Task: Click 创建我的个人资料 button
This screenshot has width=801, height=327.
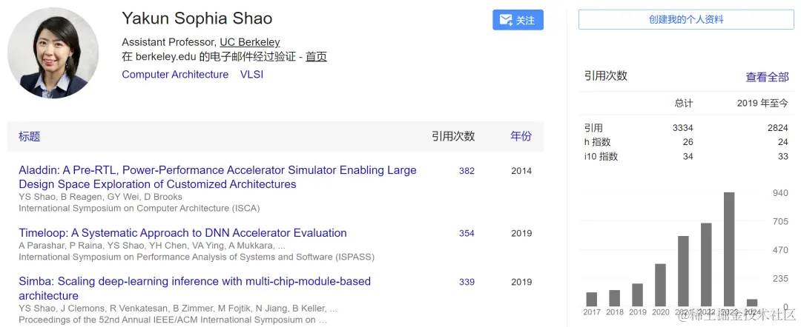Action: pyautogui.click(x=686, y=20)
